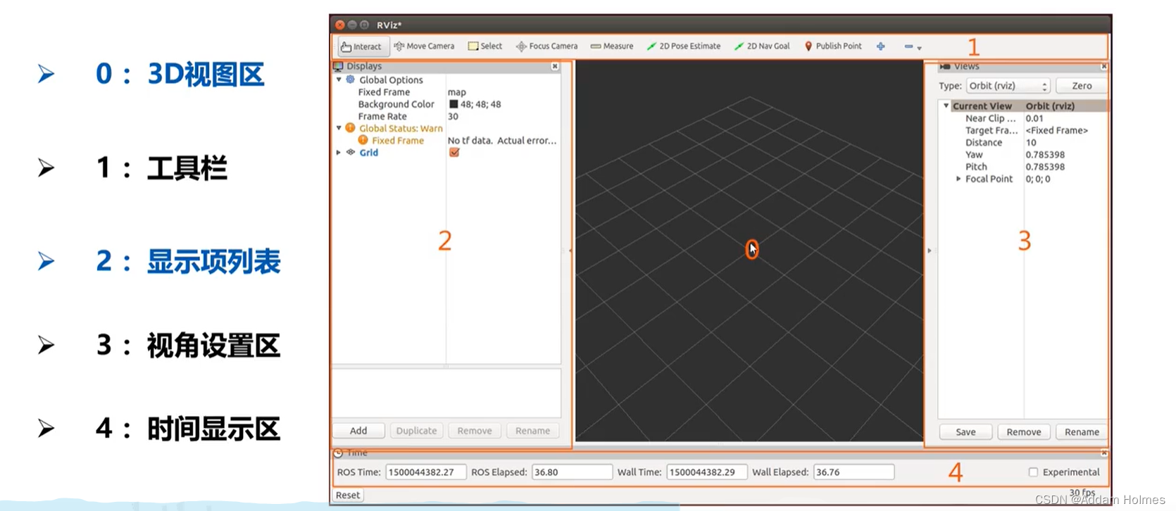Select the Frame Rate value 30
Image resolution: width=1176 pixels, height=511 pixels.
(x=453, y=116)
